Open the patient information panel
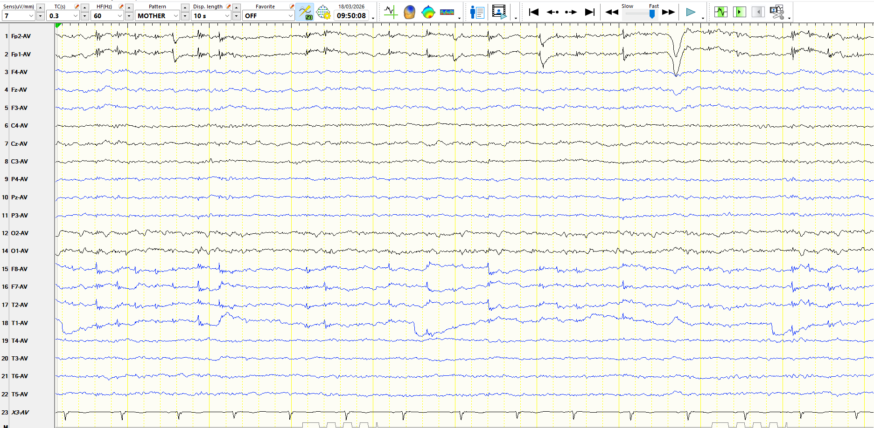This screenshot has height=428, width=874. [477, 12]
